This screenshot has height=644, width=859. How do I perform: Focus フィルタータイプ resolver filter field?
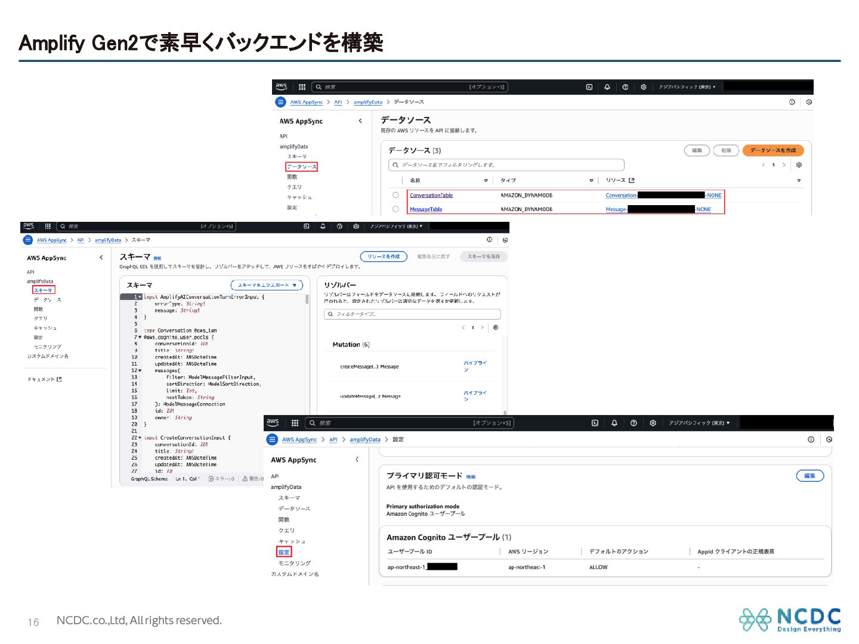point(412,314)
